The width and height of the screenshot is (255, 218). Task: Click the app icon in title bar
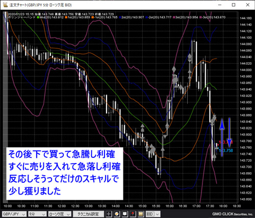pos(5,5)
